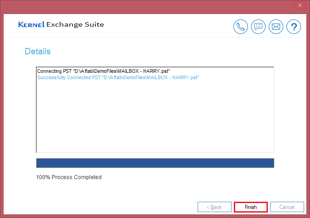Select the 'Connecting PST' log line
The height and width of the screenshot is (218, 310).
pos(104,71)
